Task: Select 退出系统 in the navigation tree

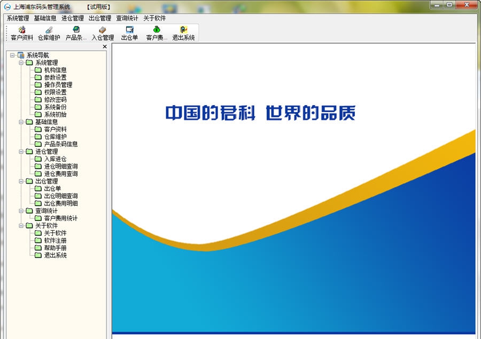Action: coord(55,255)
